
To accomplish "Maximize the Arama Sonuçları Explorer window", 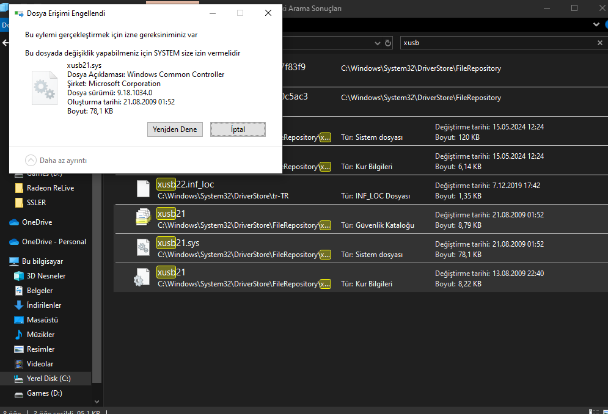I will pyautogui.click(x=574, y=8).
